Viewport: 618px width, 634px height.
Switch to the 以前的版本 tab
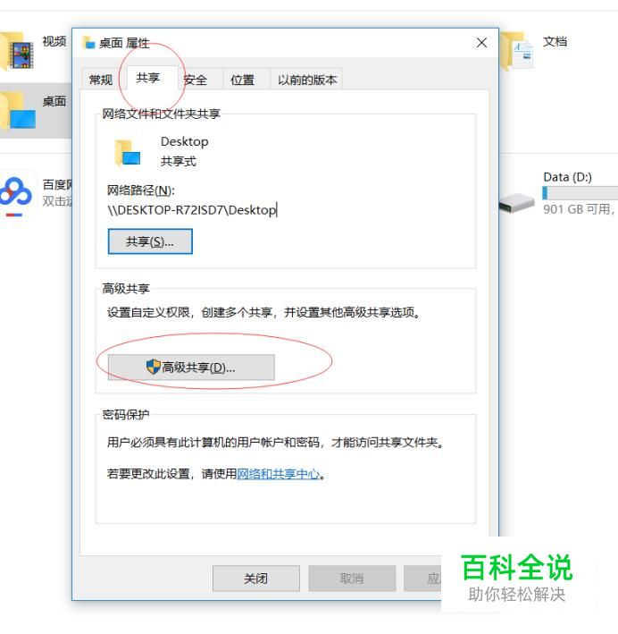point(307,80)
